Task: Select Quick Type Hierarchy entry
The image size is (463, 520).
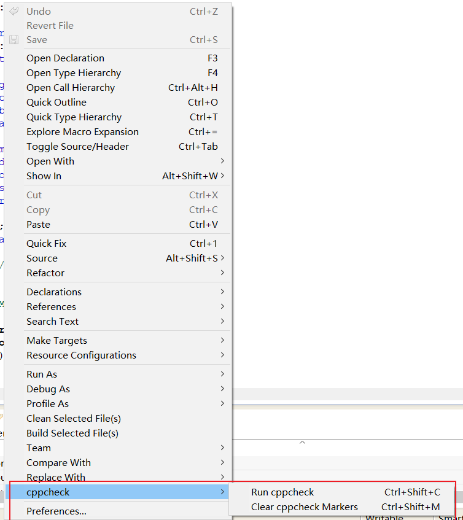Action: pos(118,117)
